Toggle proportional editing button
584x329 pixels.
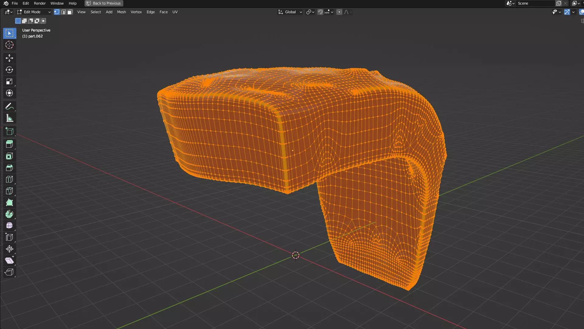pyautogui.click(x=339, y=12)
